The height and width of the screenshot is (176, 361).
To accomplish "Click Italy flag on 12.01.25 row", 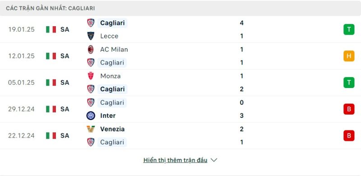I will coord(51,56).
